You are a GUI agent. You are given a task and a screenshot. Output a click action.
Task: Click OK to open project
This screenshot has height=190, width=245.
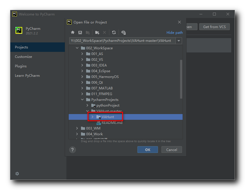pos(148,150)
